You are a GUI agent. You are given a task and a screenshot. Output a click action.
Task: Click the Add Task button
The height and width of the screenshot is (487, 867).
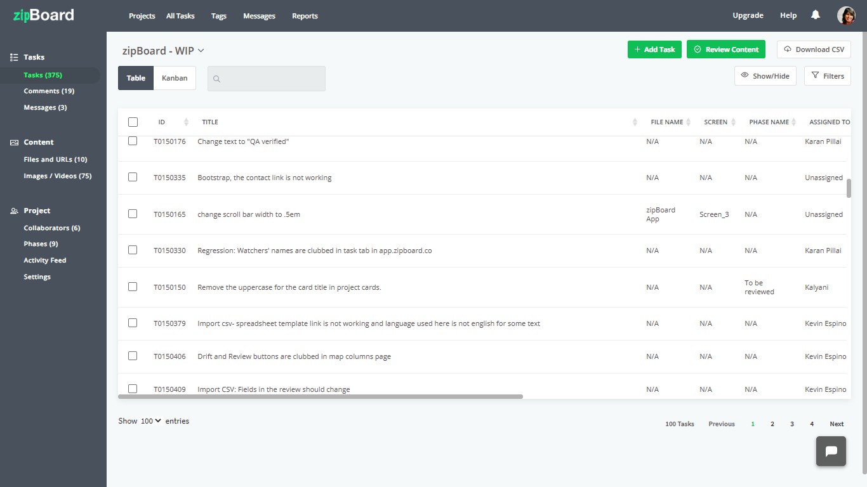(x=654, y=49)
